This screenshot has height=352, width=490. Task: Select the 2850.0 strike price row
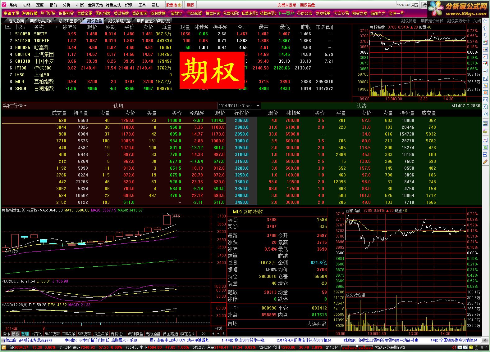click(x=242, y=120)
